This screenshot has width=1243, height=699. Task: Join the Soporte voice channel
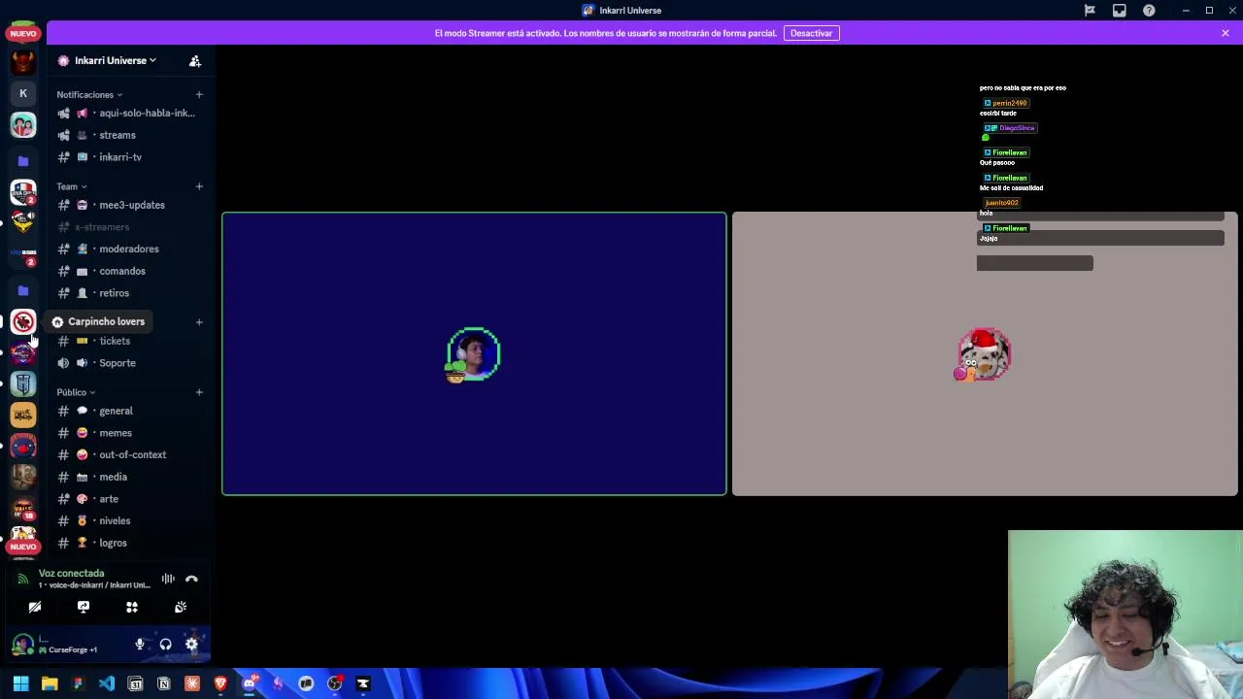128,363
